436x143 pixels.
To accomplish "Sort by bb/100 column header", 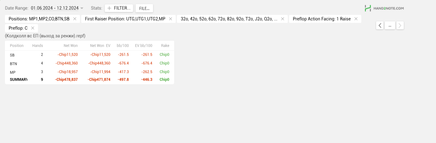I will tap(123, 46).
